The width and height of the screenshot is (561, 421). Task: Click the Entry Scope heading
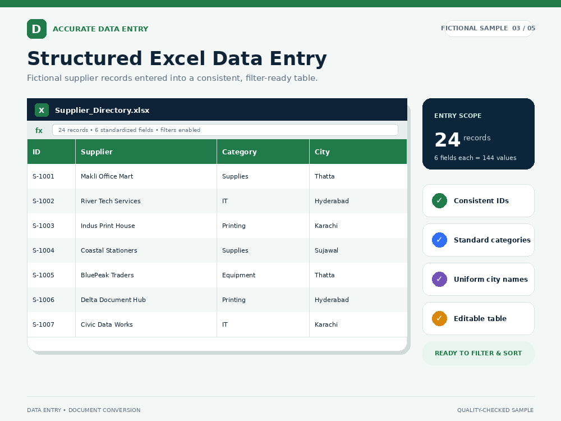pyautogui.click(x=458, y=116)
